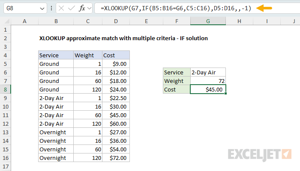This screenshot has width=300, height=171.
Task: Select row 8 header
Action: [5, 89]
